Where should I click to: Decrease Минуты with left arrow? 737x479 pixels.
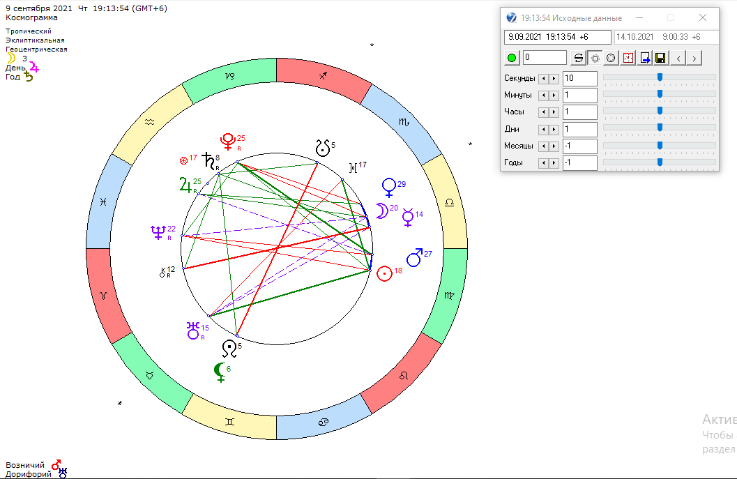pyautogui.click(x=543, y=96)
